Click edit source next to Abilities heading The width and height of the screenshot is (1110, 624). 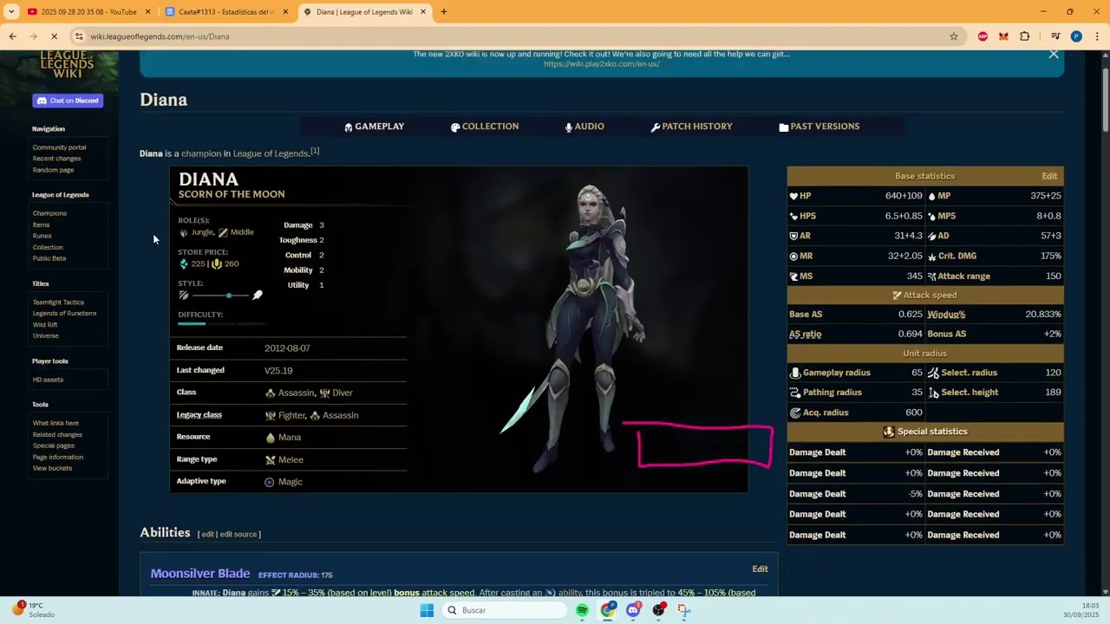238,535
